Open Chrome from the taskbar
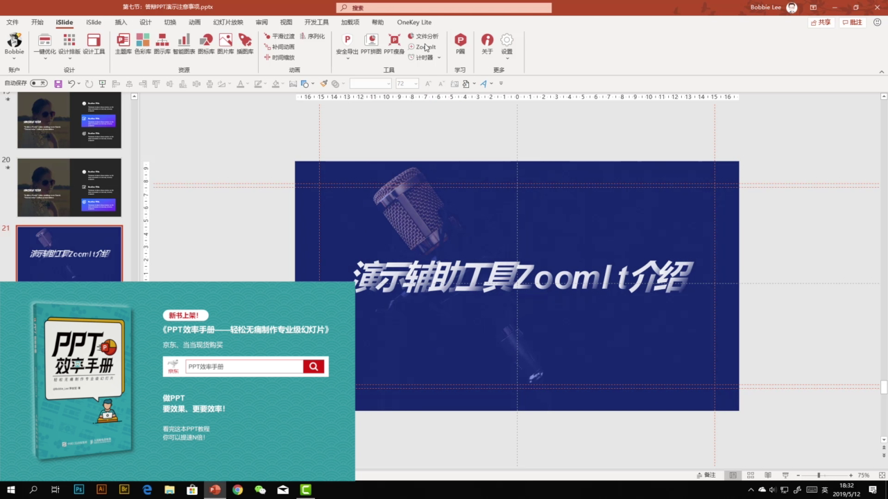The image size is (888, 499). click(237, 489)
